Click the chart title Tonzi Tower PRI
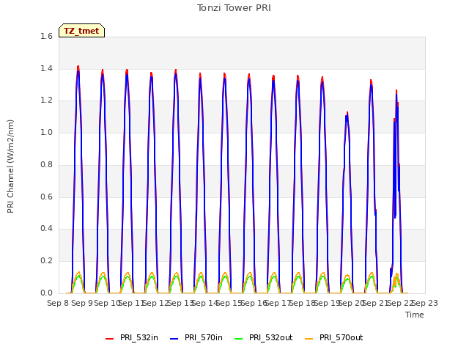Viewport: 469px width, 352px height. (234, 8)
